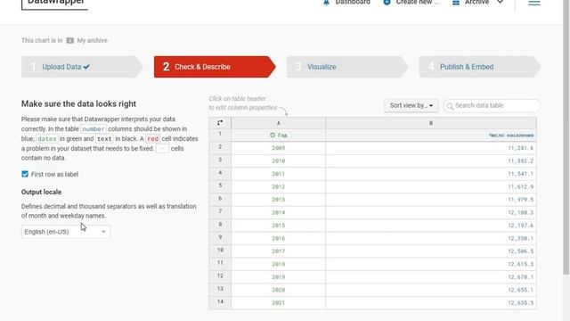Open the Dashboard link

coord(353,3)
